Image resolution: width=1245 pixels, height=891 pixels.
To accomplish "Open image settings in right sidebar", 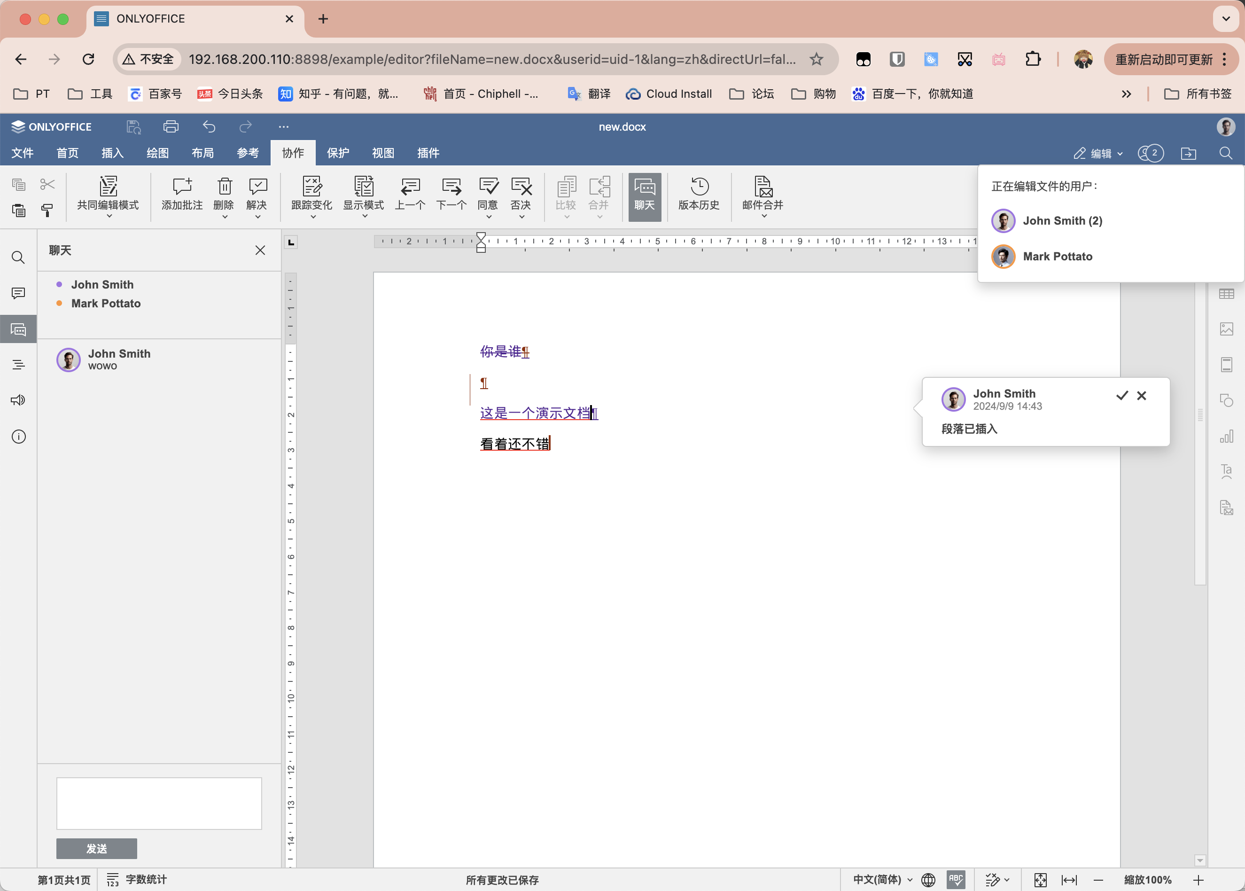I will point(1226,328).
